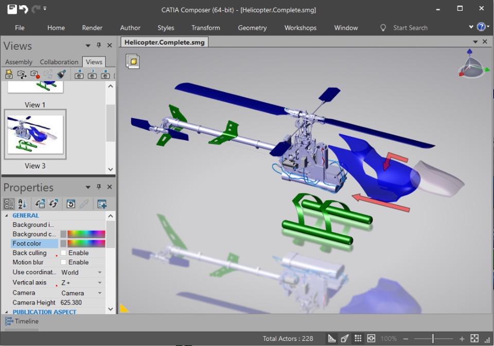Image resolution: width=494 pixels, height=346 pixels.
Task: Click the Save icon in the title bar
Action: (x=12, y=9)
